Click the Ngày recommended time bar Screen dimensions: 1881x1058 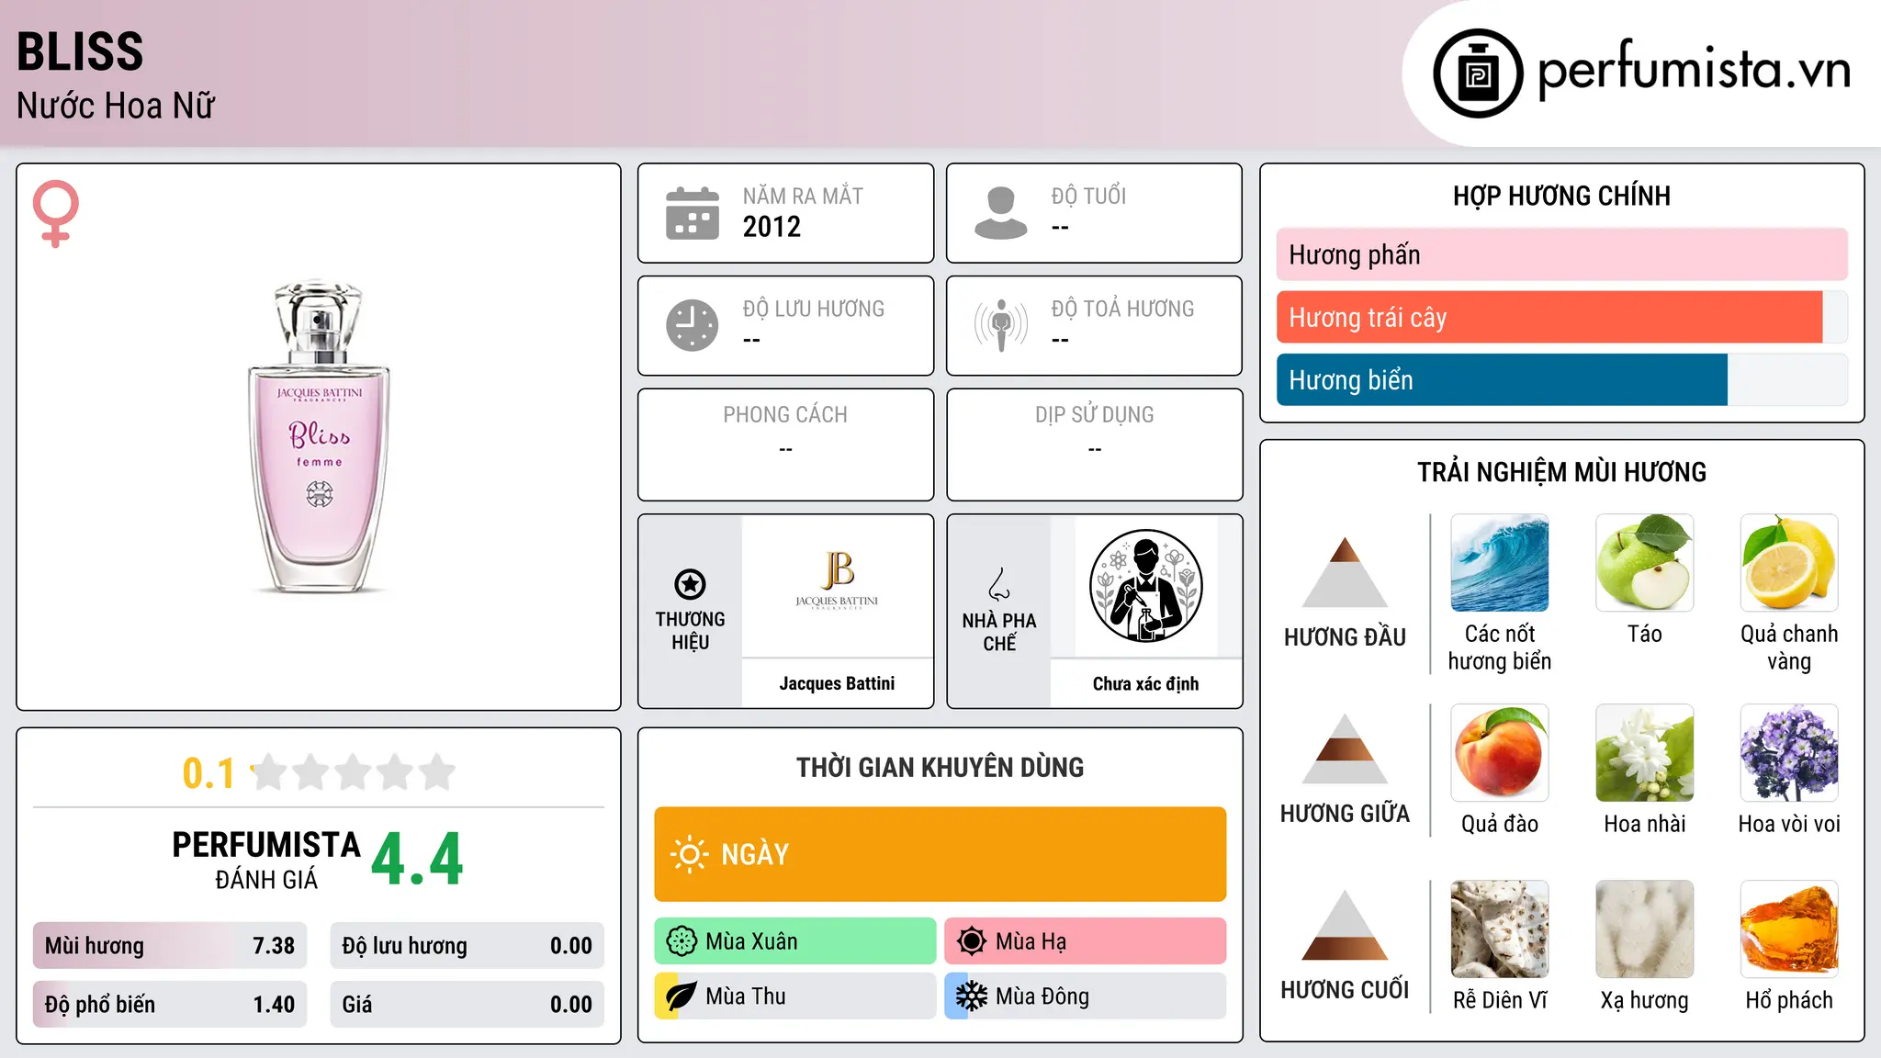[x=940, y=854]
